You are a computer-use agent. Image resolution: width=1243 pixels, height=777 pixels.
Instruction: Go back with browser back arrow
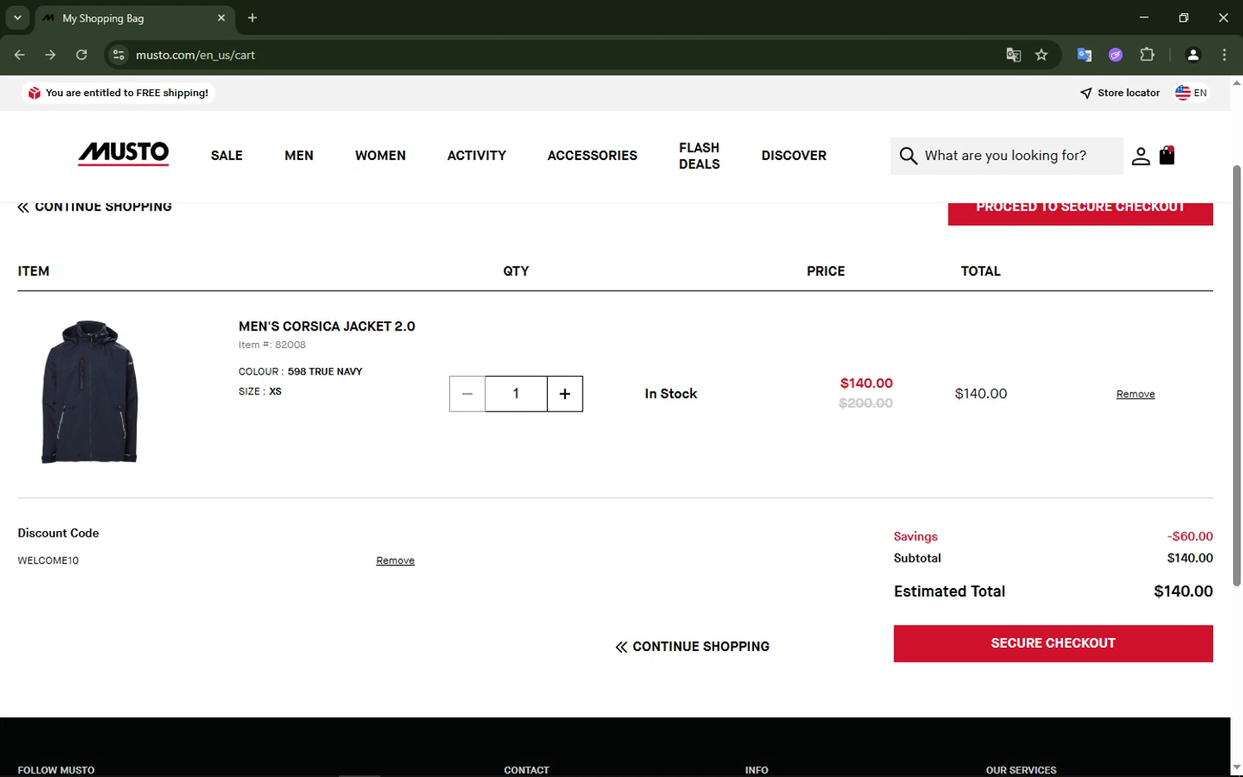(19, 55)
